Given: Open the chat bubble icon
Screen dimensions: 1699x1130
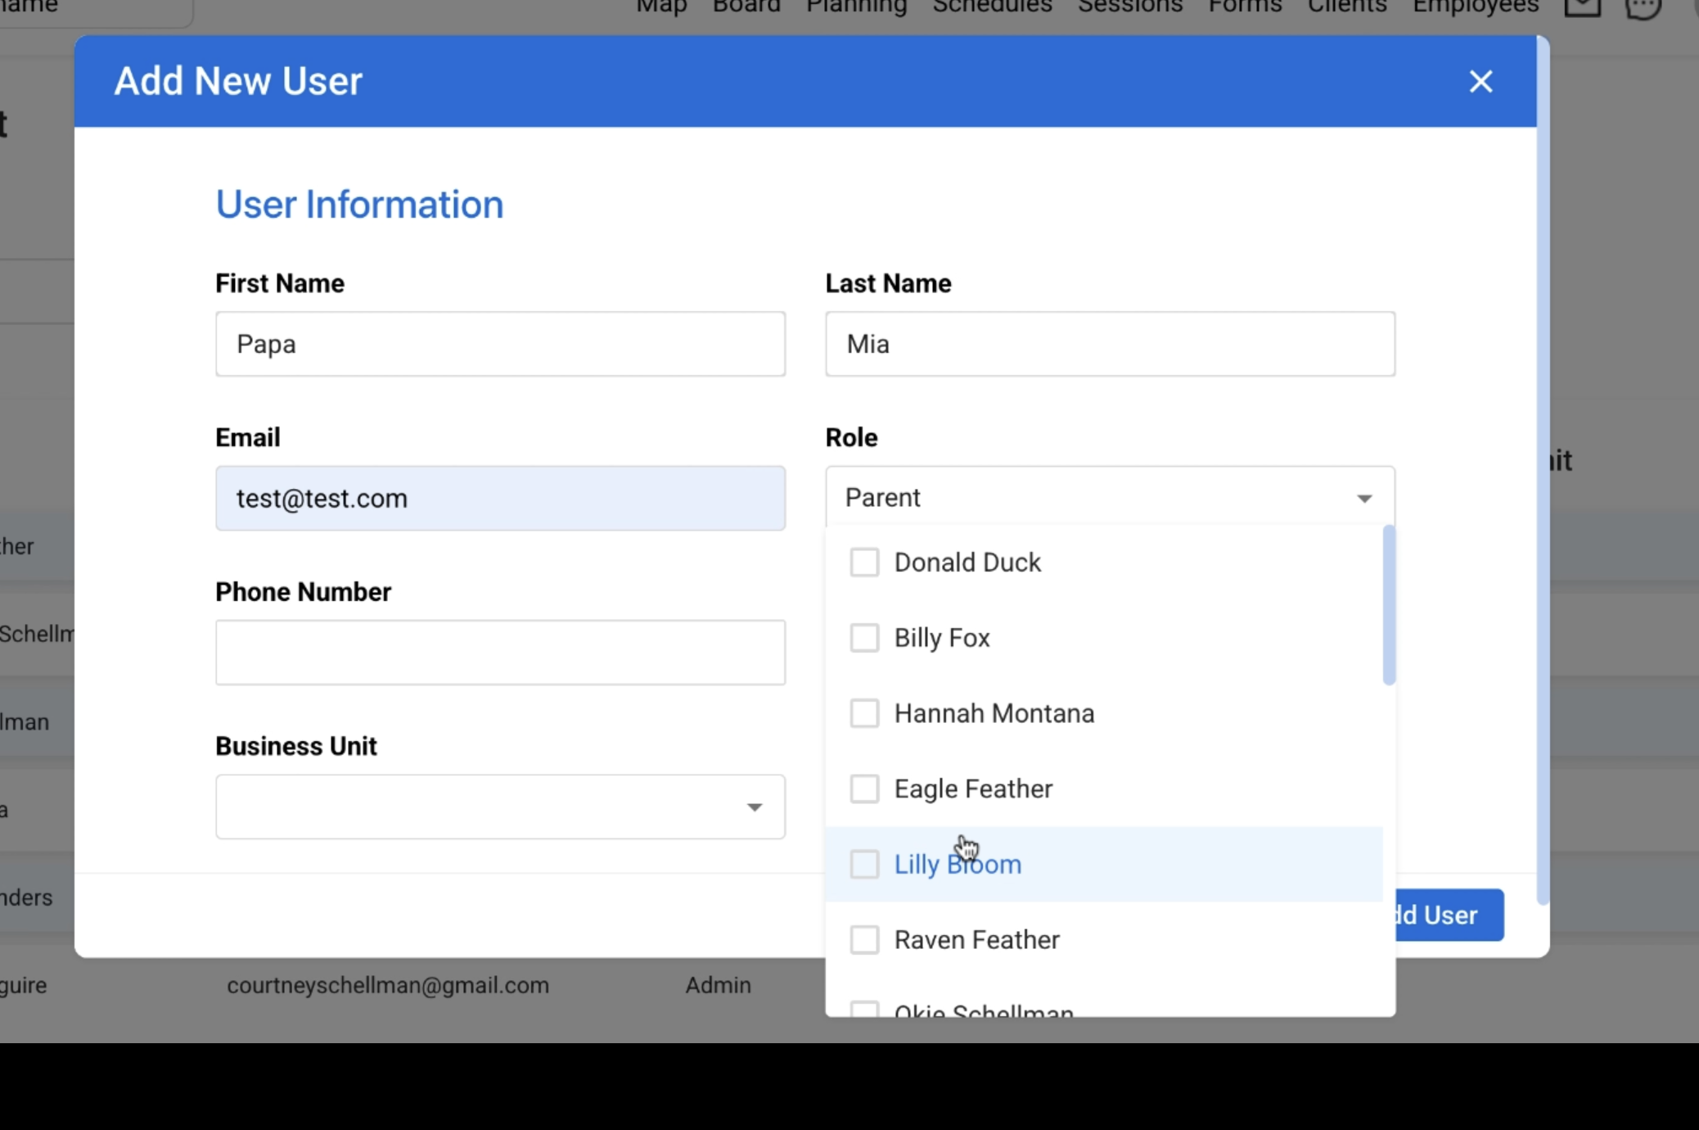Looking at the screenshot, I should (1642, 7).
